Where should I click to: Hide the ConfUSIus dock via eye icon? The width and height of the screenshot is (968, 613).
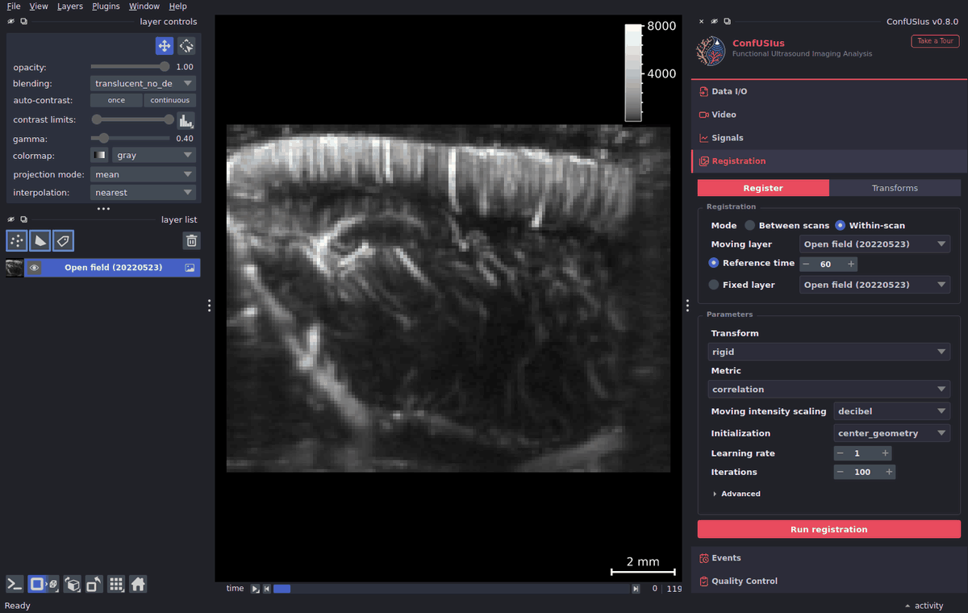(x=714, y=22)
